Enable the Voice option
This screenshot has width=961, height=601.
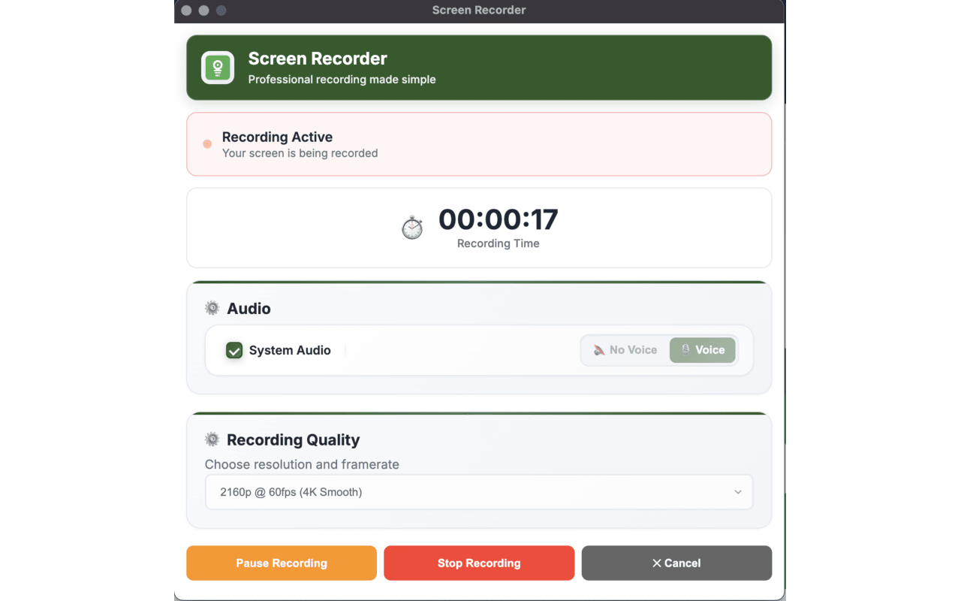point(703,349)
